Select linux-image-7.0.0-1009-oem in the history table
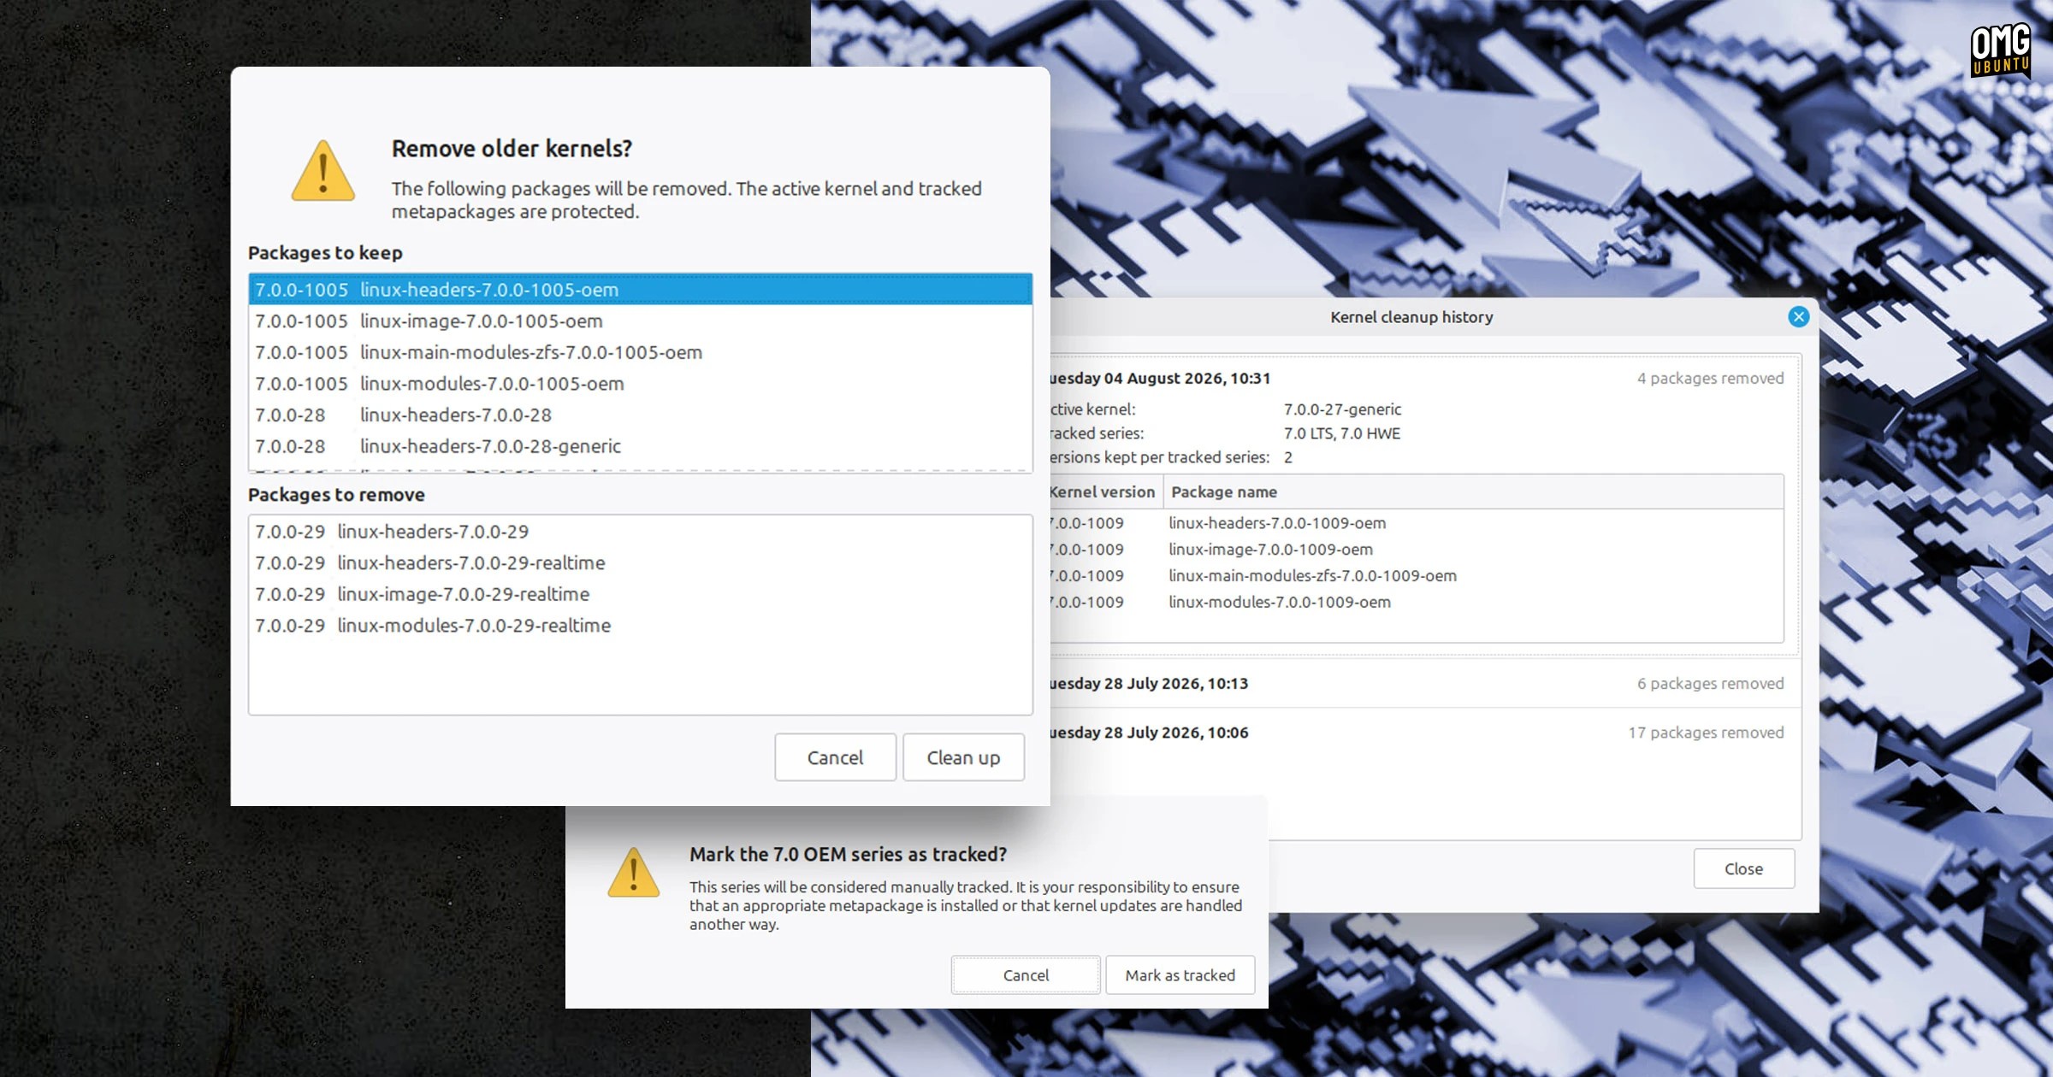The height and width of the screenshot is (1077, 2053). [x=1417, y=550]
